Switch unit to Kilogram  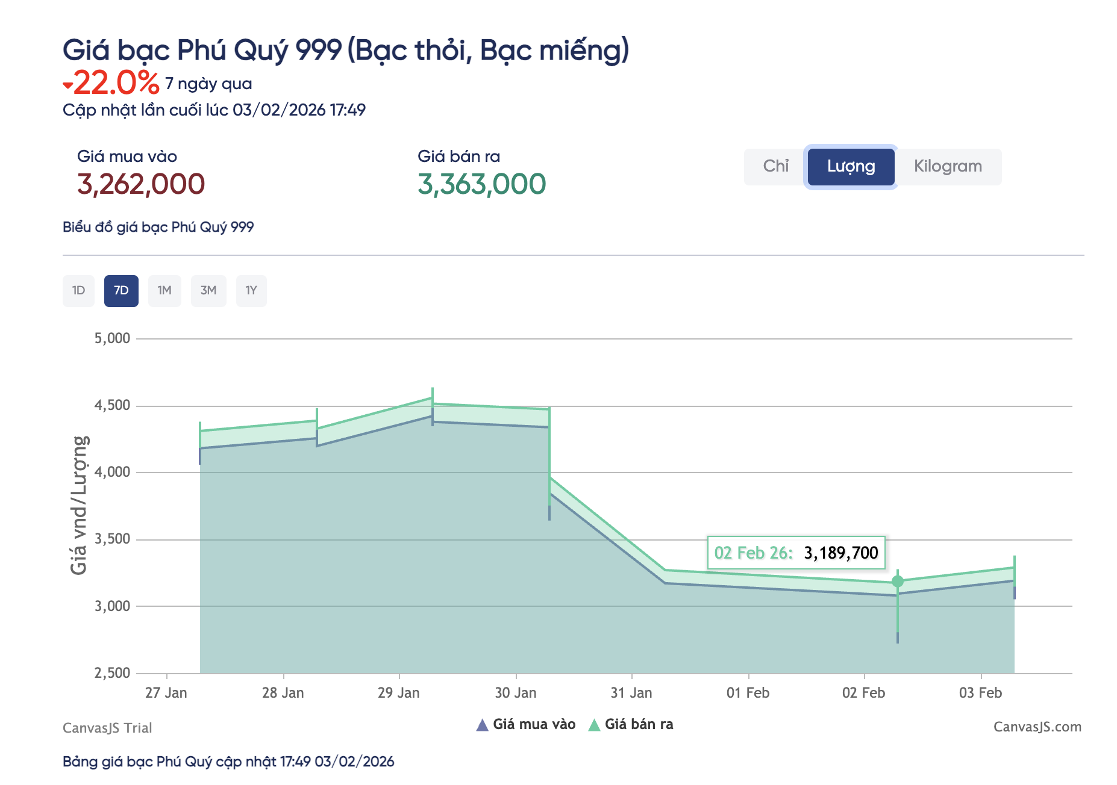pyautogui.click(x=948, y=167)
